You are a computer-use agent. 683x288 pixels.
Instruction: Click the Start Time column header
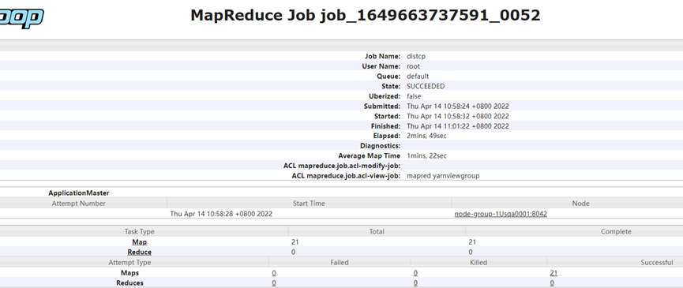coord(309,203)
